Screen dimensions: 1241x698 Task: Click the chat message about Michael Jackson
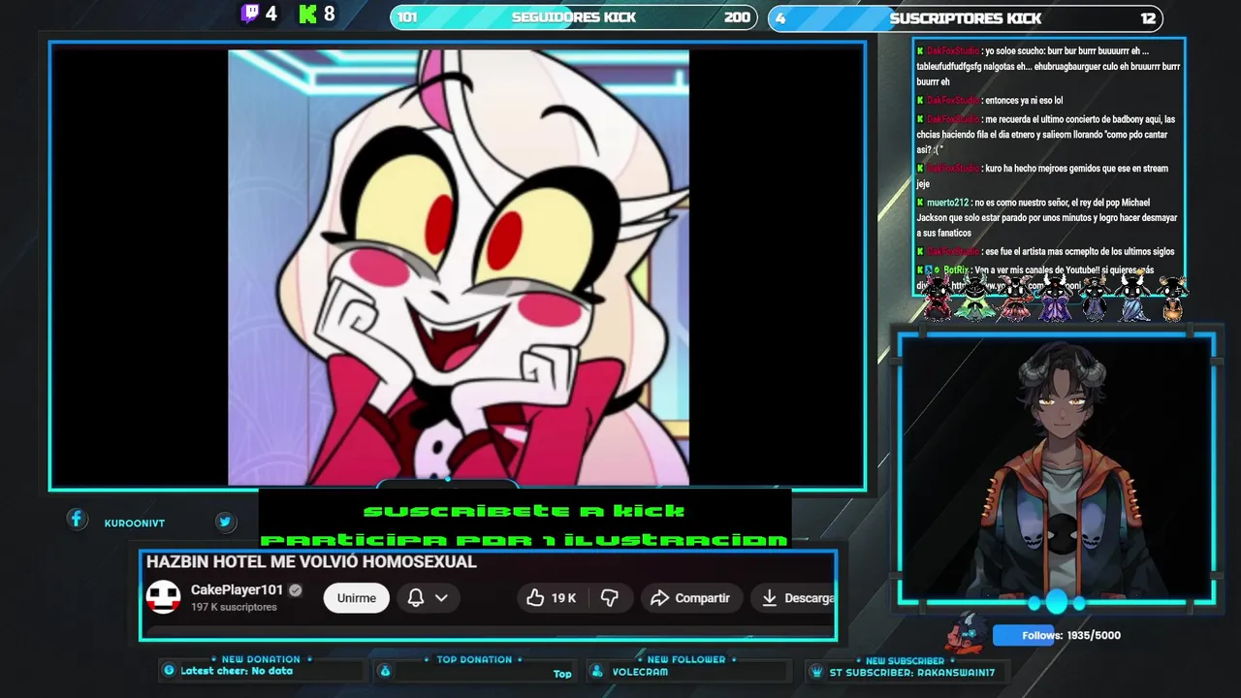1047,218
